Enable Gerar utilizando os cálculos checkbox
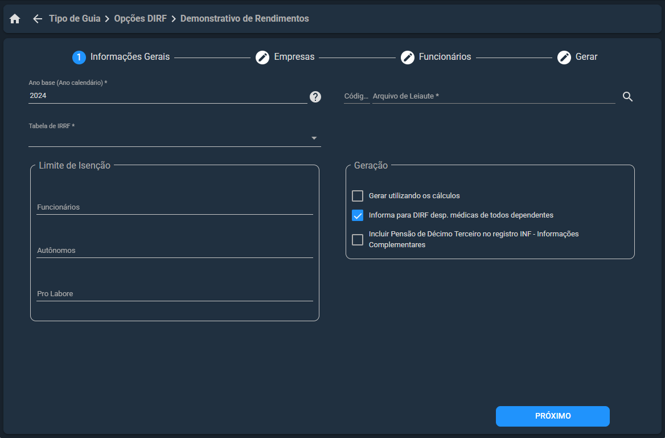The width and height of the screenshot is (665, 438). [358, 196]
